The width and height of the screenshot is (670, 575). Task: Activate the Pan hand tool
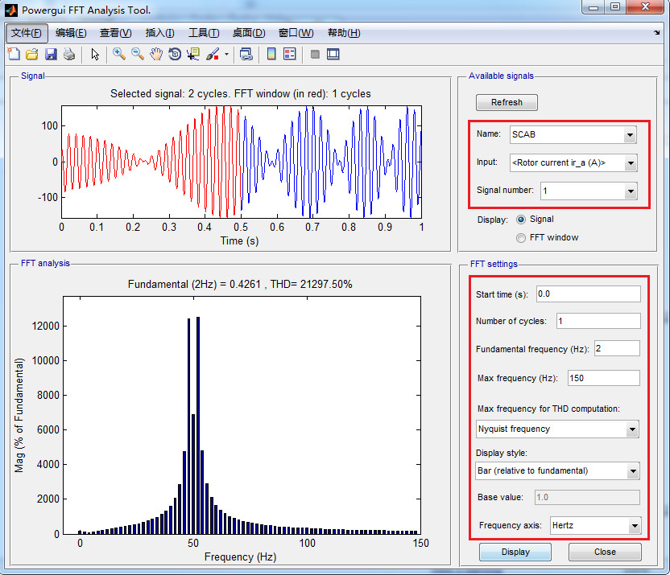(156, 55)
